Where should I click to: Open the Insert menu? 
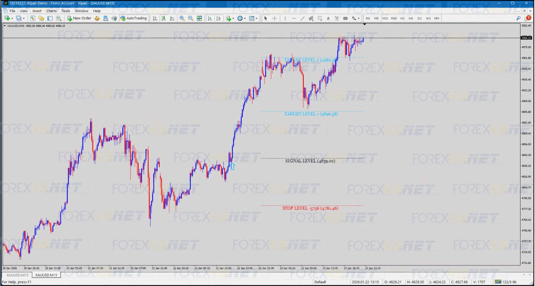pos(37,11)
